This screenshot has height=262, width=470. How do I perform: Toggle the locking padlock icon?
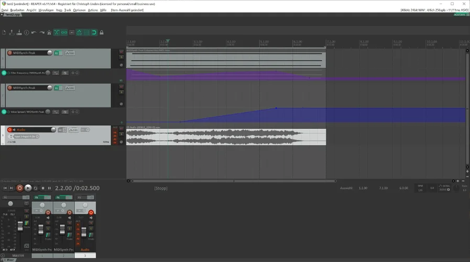coord(102,32)
